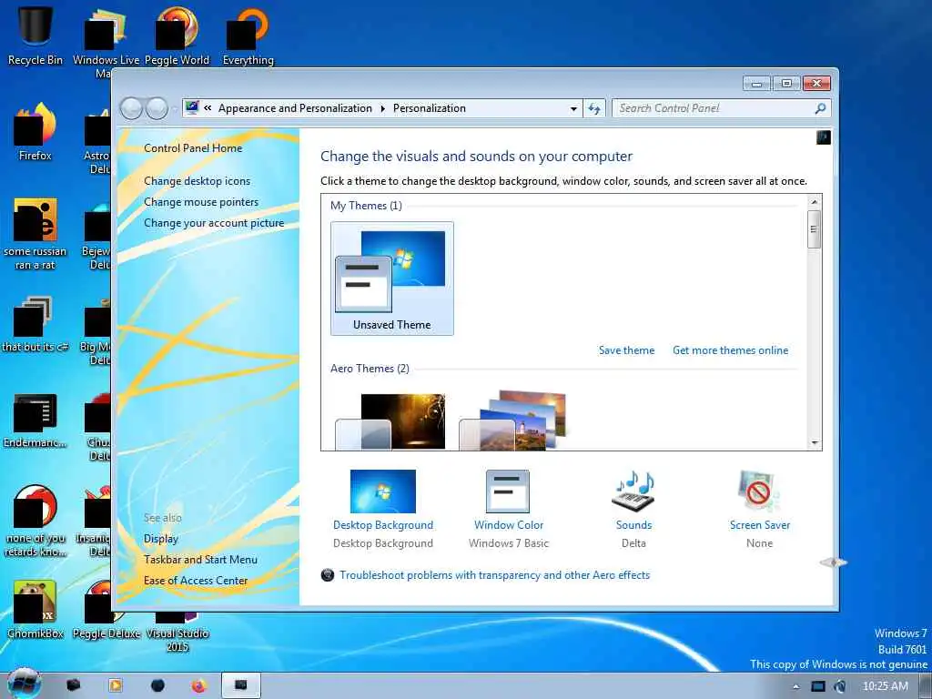Click the theme list scroll down arrow
Screen dimensions: 932x699
point(815,443)
